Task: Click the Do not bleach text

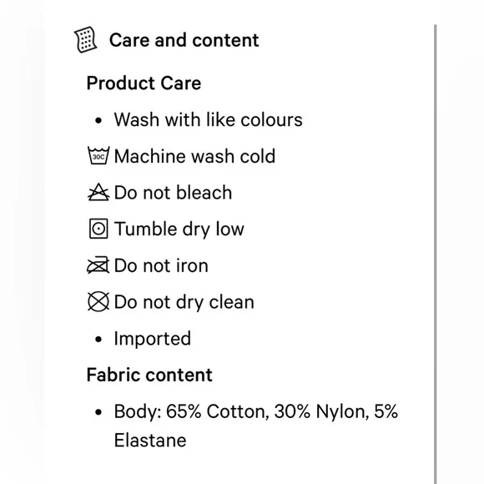Action: pos(173,192)
